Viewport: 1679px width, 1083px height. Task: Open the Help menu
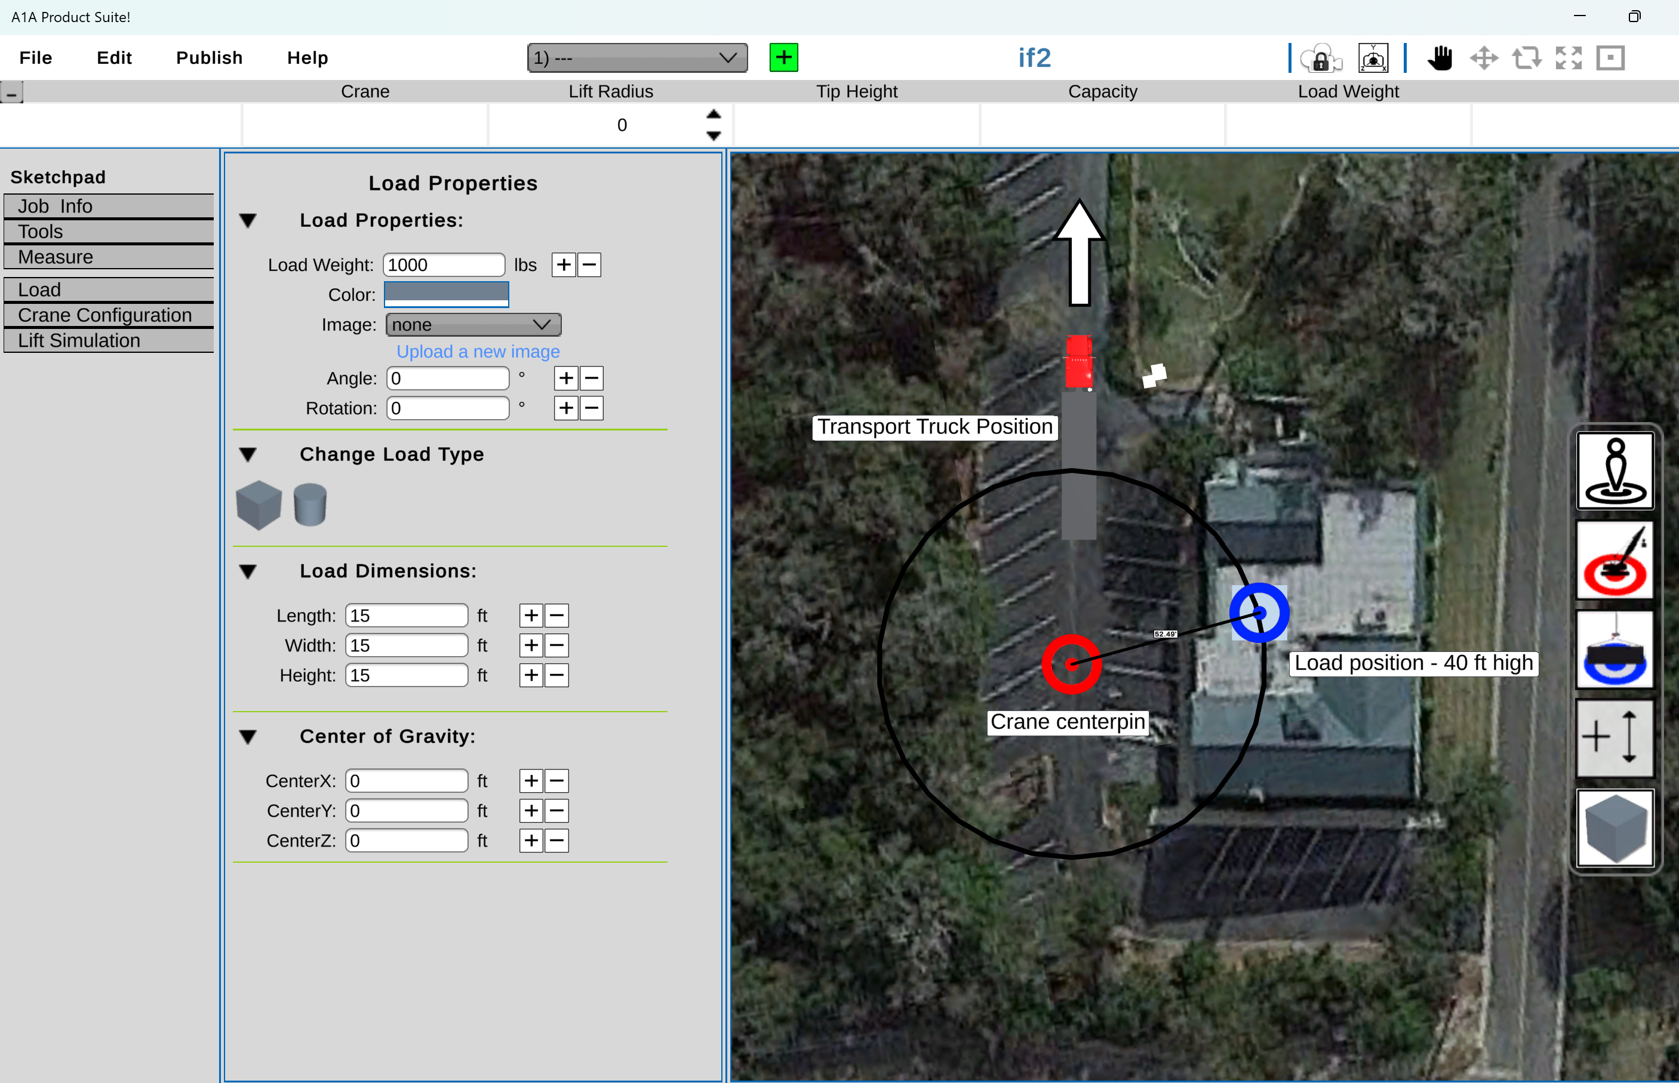(307, 58)
